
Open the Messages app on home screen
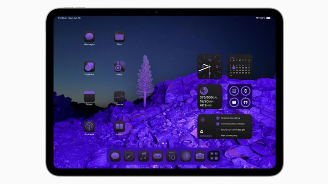point(89,37)
